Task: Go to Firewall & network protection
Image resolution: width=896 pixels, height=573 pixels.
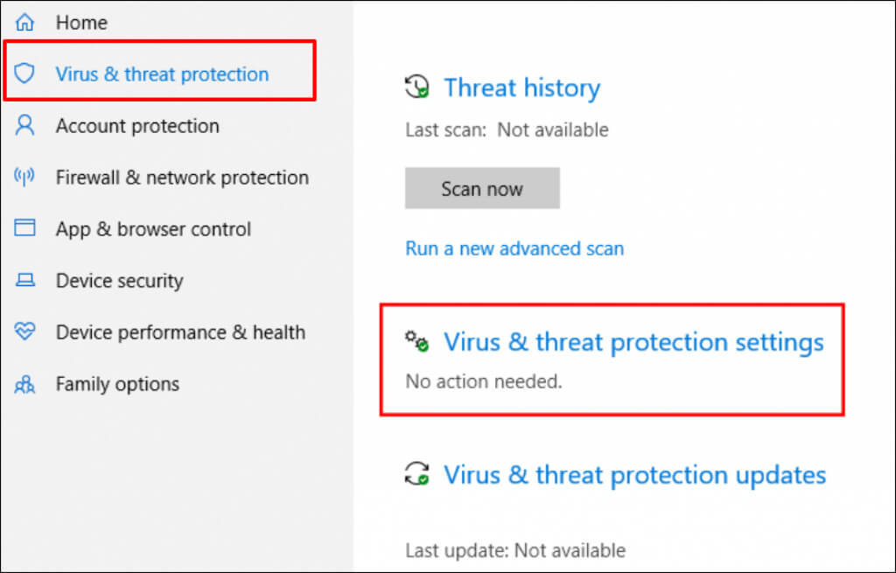Action: click(182, 178)
